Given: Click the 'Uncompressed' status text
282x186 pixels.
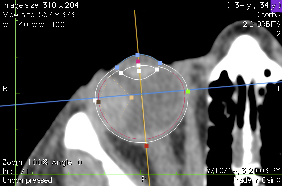Looking at the screenshot, I should click(27, 180).
